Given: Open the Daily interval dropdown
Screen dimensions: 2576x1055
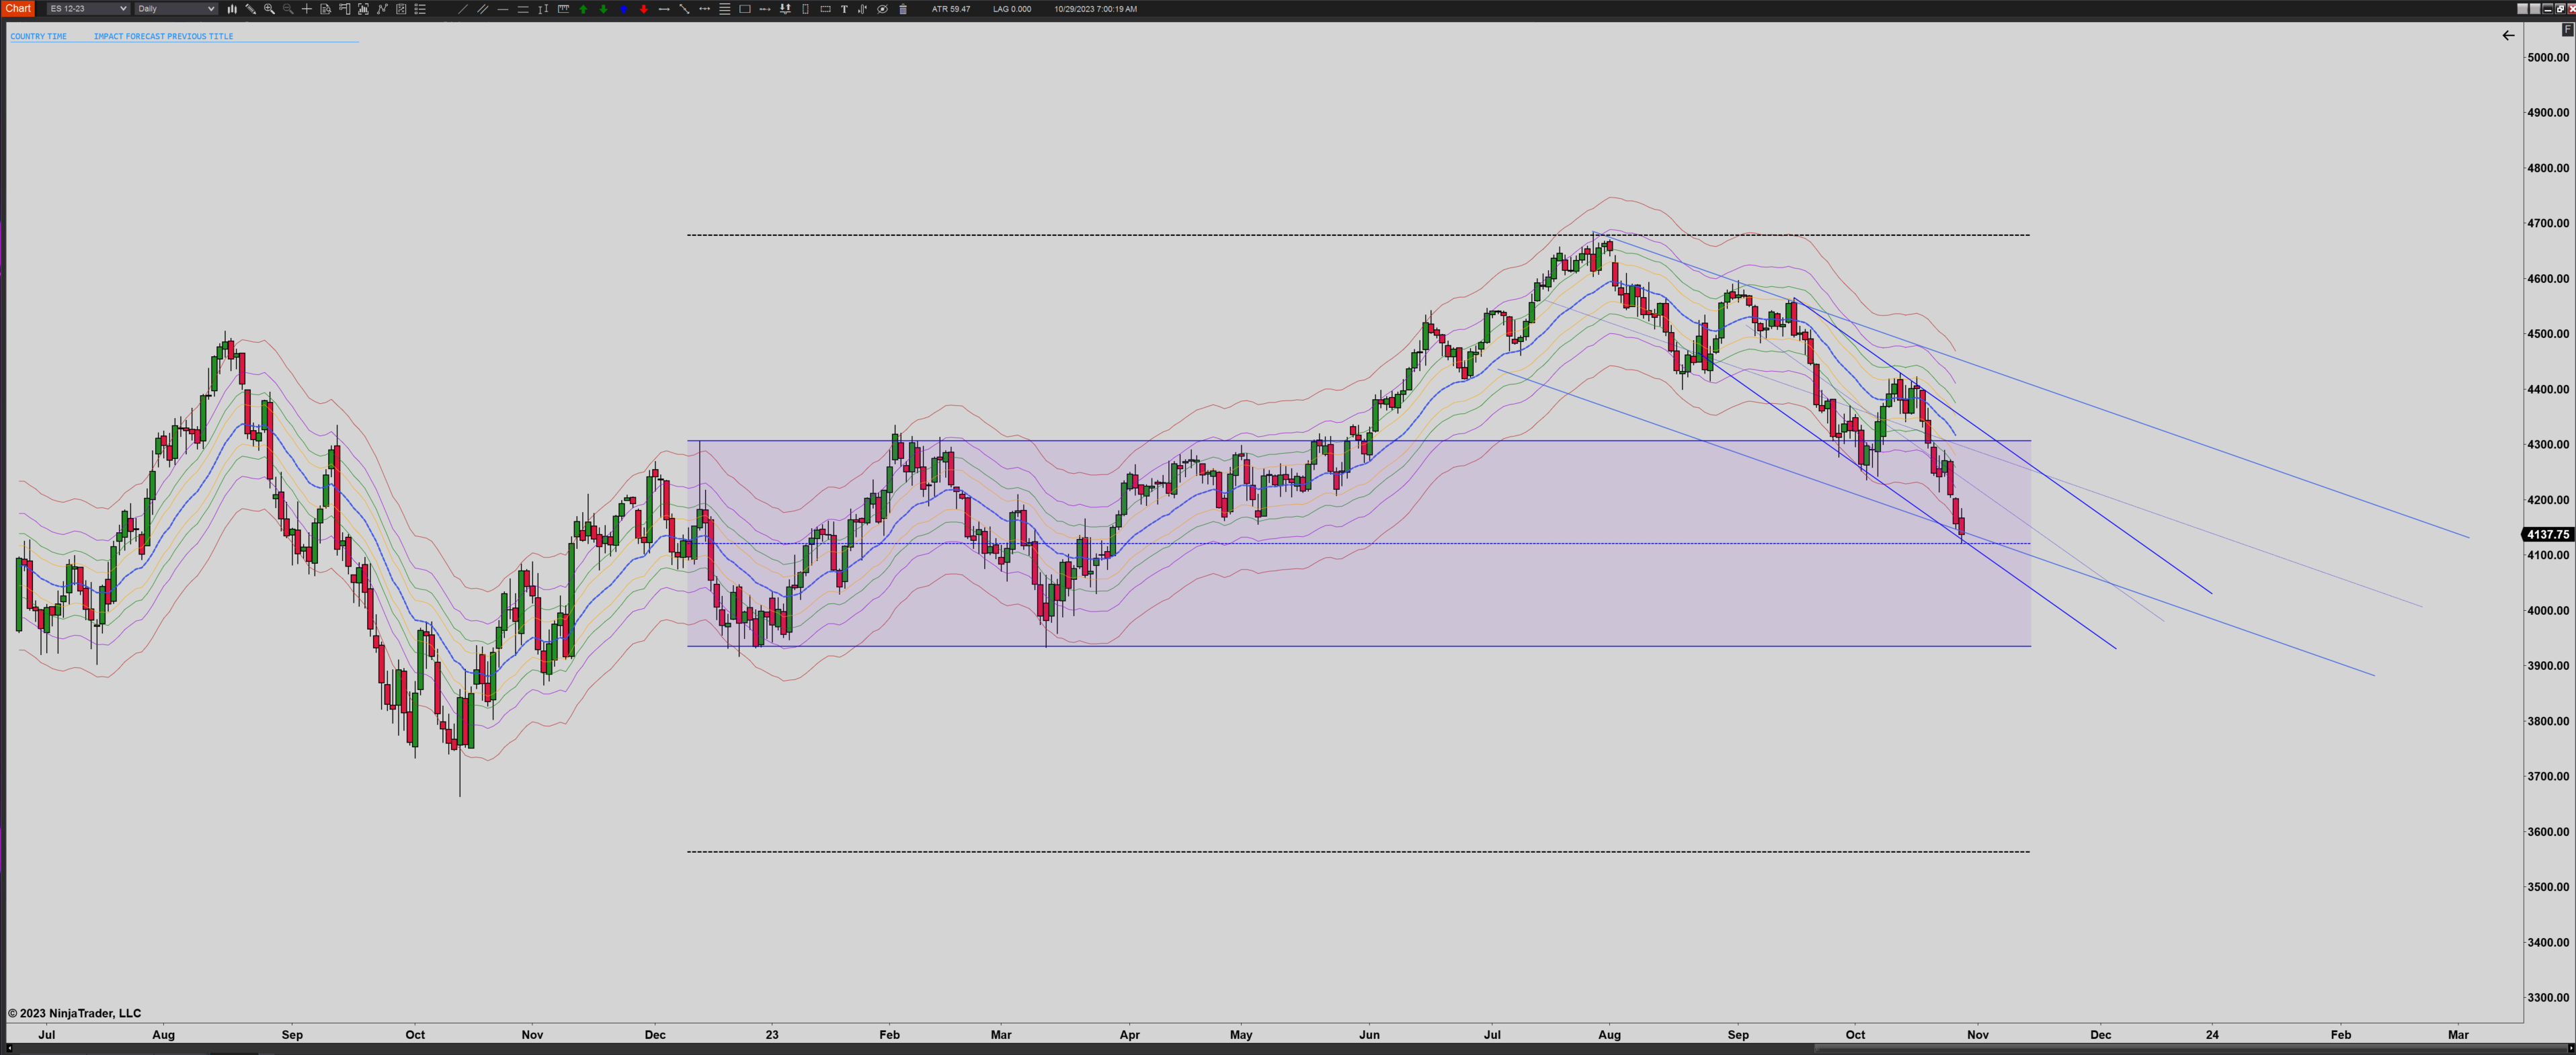Looking at the screenshot, I should point(176,9).
